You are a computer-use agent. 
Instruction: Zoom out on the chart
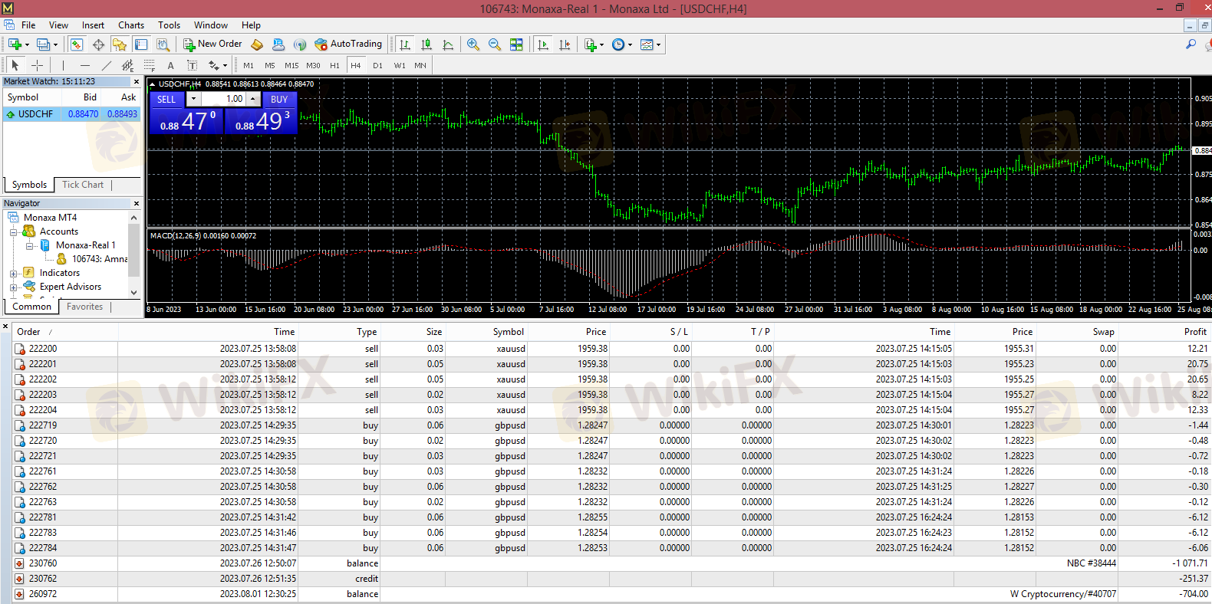(x=495, y=44)
